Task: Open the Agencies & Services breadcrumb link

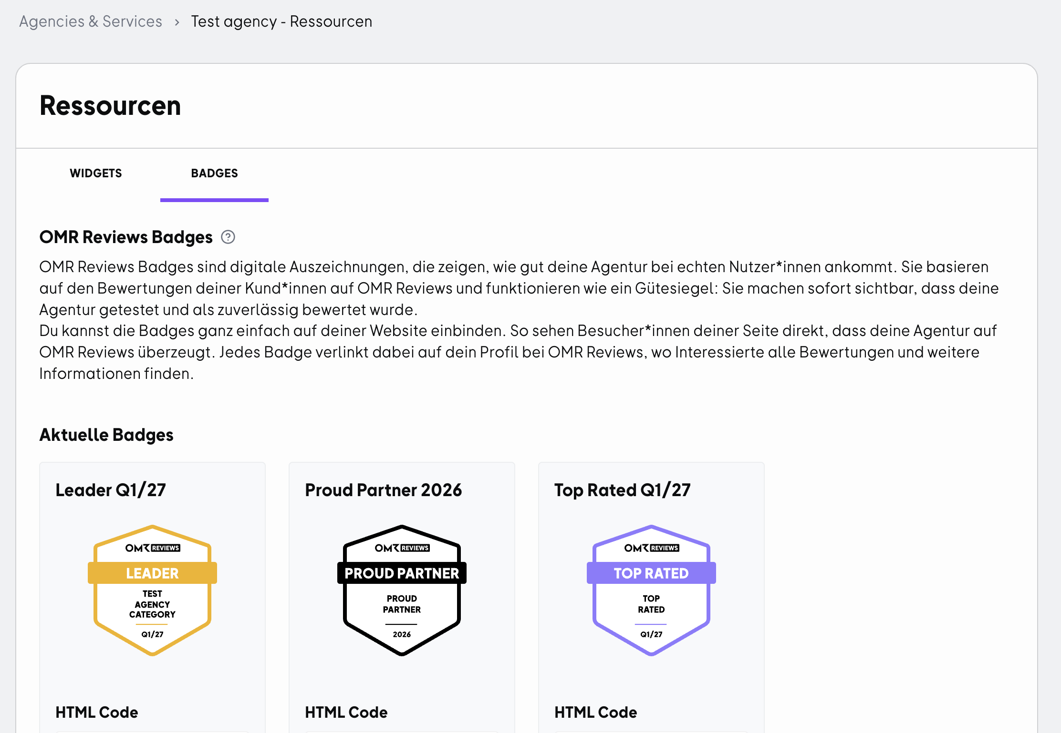Action: pyautogui.click(x=91, y=21)
